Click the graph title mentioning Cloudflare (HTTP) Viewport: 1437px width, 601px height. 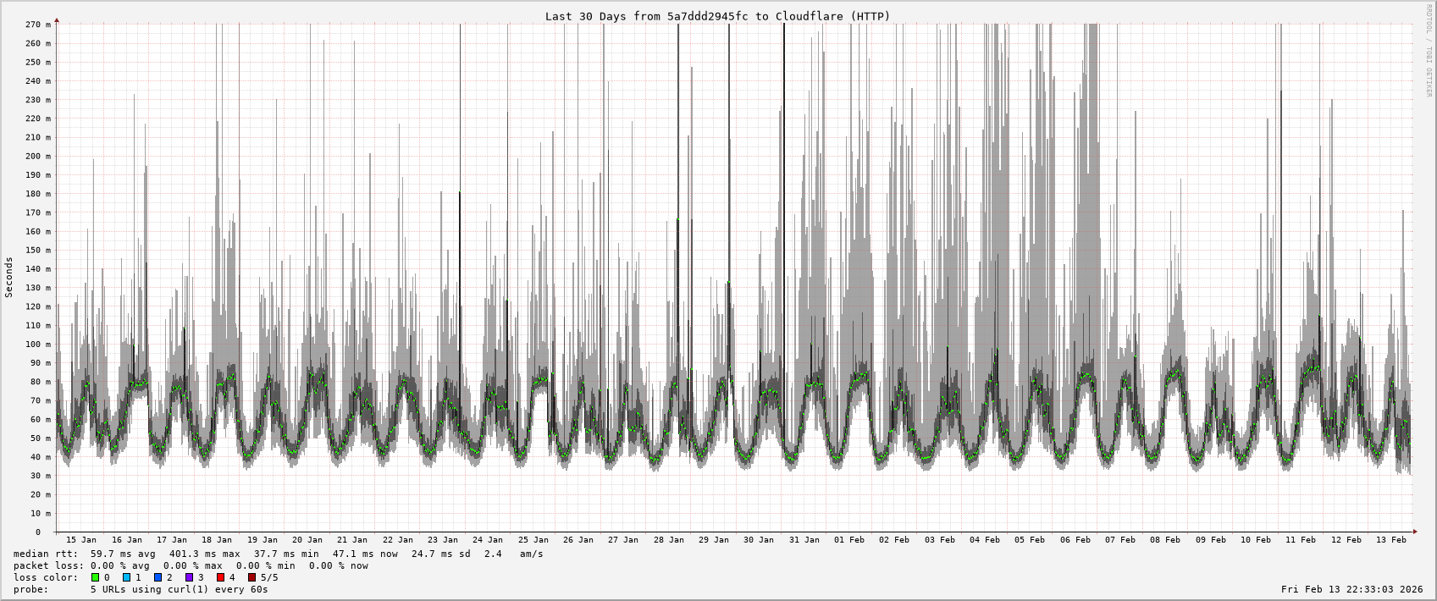[x=717, y=16]
